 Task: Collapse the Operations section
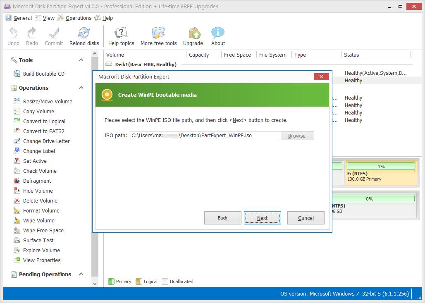click(81, 88)
